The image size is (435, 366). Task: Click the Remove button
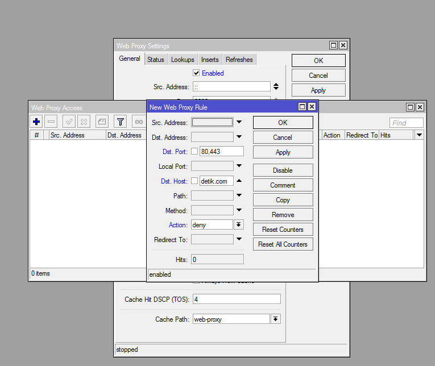pos(283,215)
